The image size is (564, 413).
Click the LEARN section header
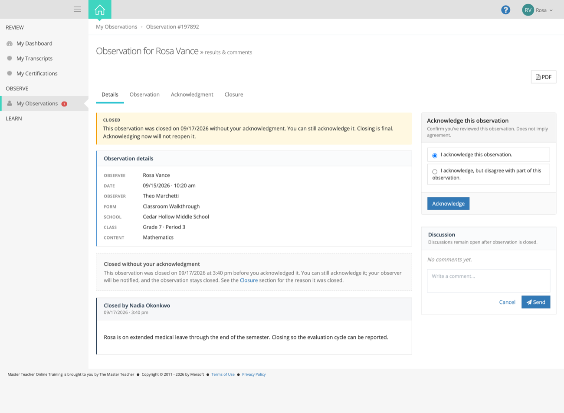[x=14, y=119]
